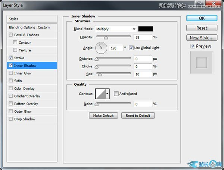Screen dimensions: 224x170
Task: Enable the Bevel & Emboss checkbox
Action: pyautogui.click(x=10, y=35)
